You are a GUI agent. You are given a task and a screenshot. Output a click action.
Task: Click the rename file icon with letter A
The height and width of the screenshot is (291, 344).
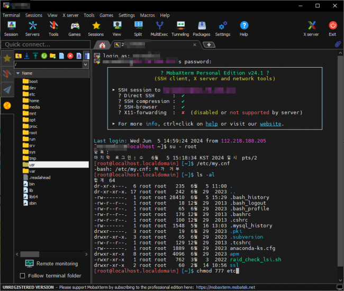[x=79, y=56]
